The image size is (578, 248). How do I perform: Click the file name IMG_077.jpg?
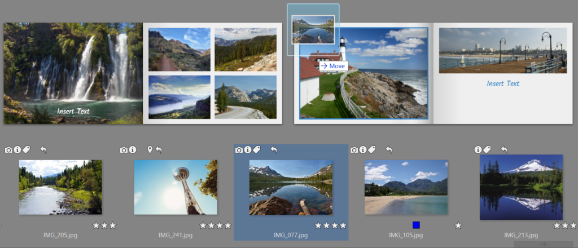point(291,235)
